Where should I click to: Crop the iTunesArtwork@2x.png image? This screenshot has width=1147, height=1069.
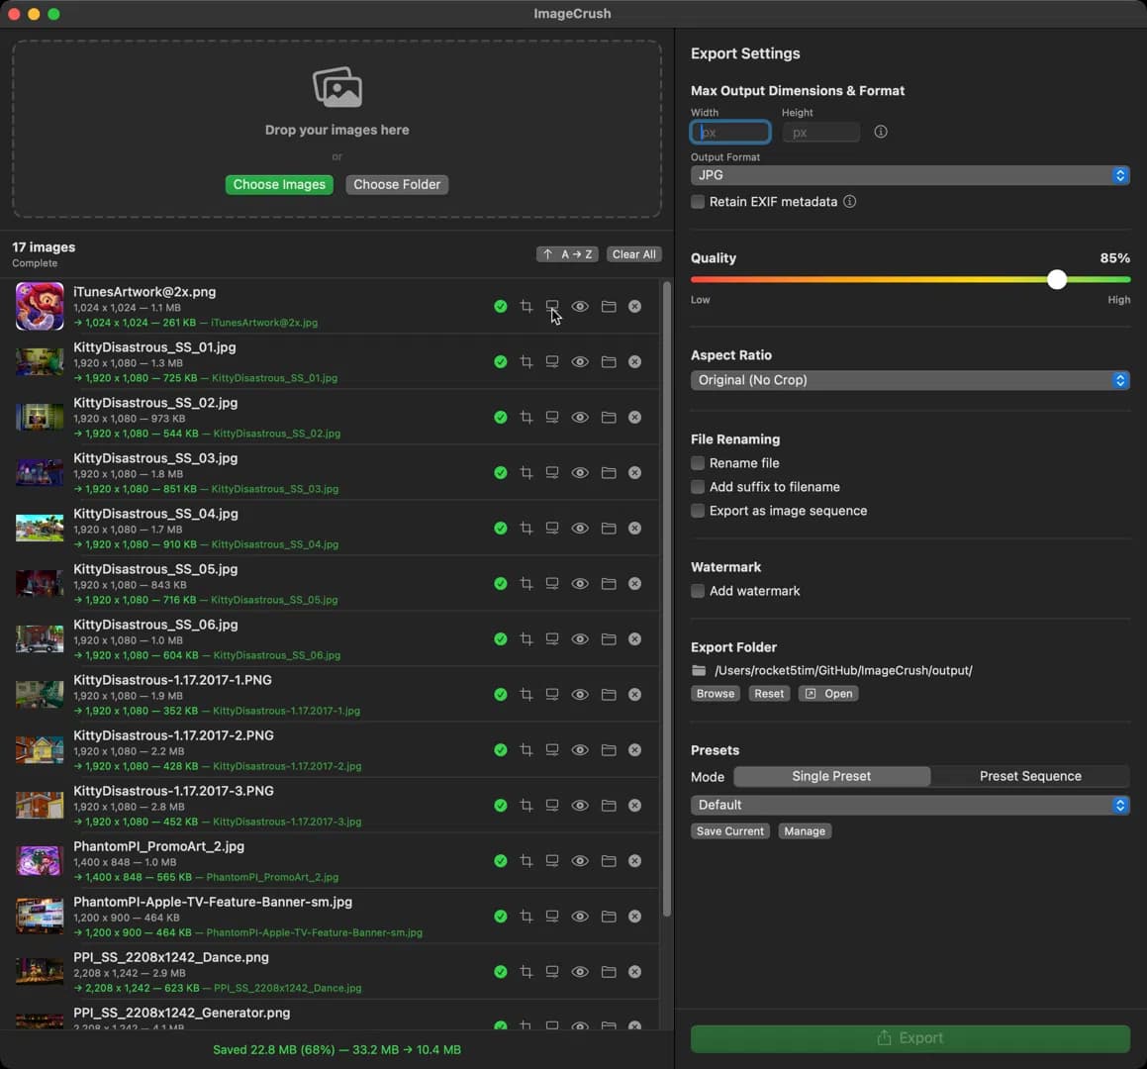click(x=526, y=307)
